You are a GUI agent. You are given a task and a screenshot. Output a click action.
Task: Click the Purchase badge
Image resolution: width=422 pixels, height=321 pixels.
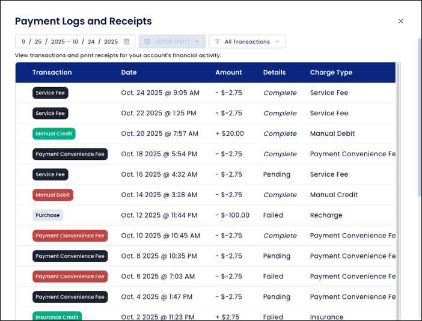click(x=47, y=215)
